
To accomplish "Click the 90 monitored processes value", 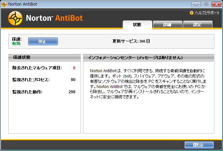I will click(x=73, y=80).
